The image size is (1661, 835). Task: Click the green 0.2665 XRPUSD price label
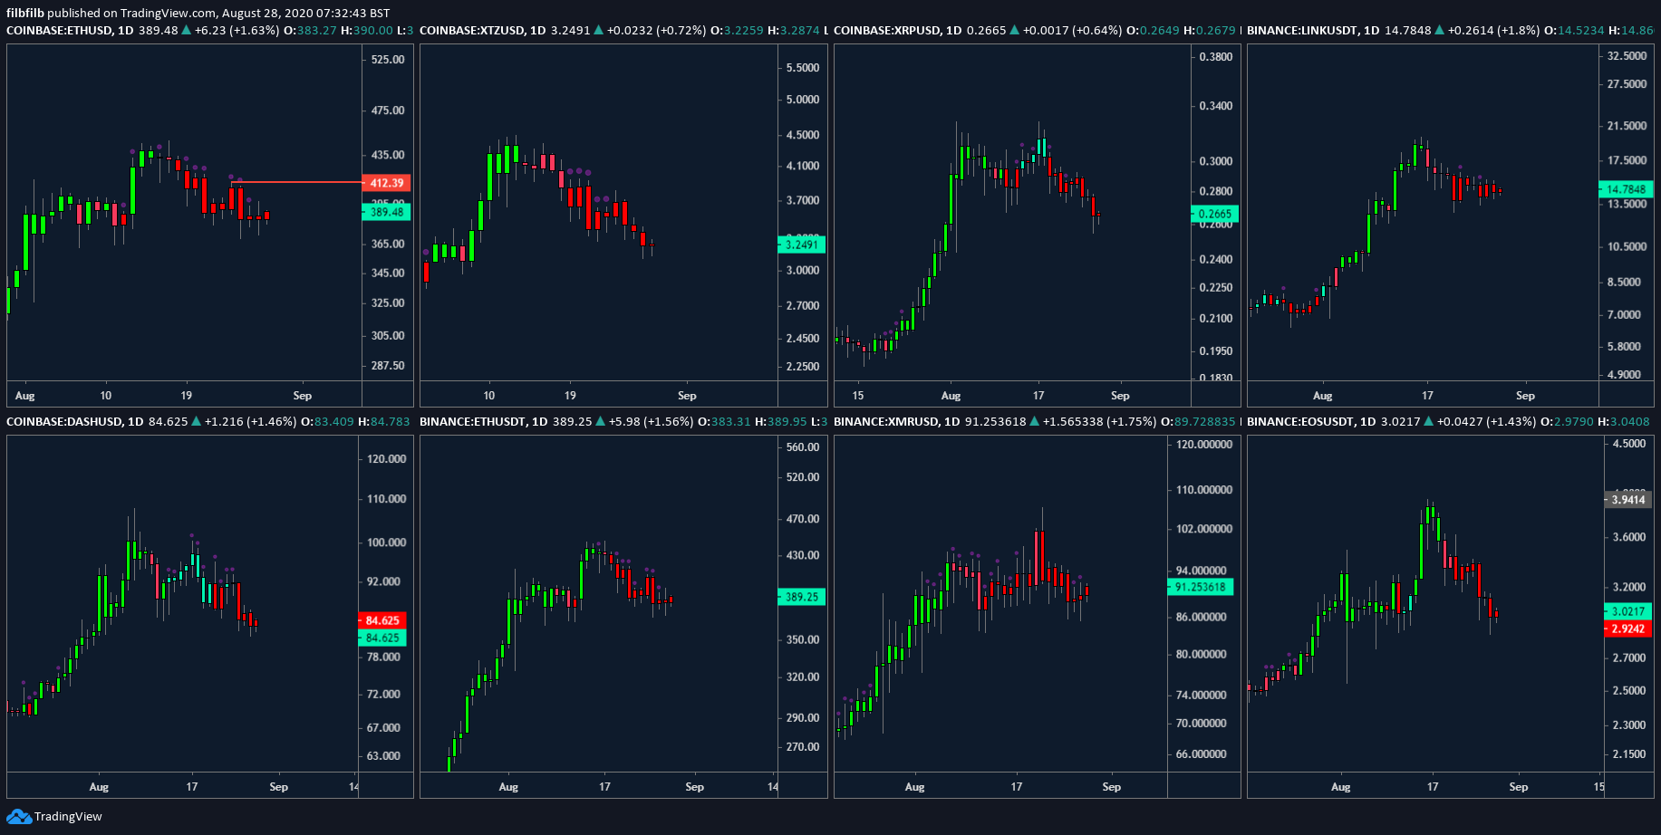(1215, 214)
